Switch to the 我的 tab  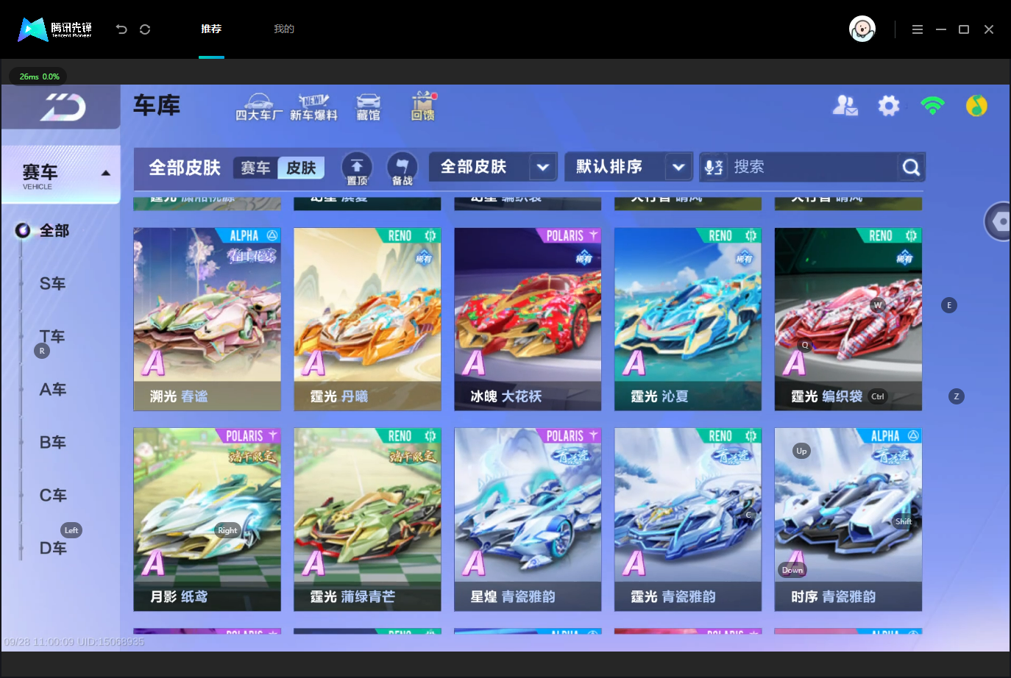click(284, 29)
